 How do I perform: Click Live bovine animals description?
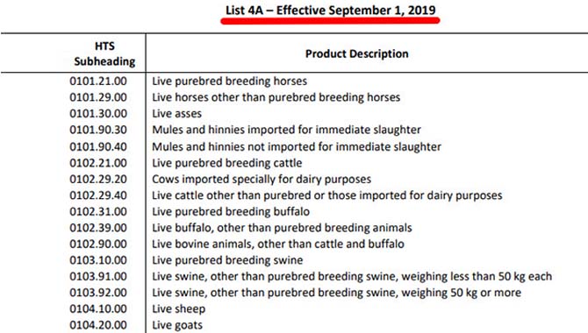click(278, 244)
